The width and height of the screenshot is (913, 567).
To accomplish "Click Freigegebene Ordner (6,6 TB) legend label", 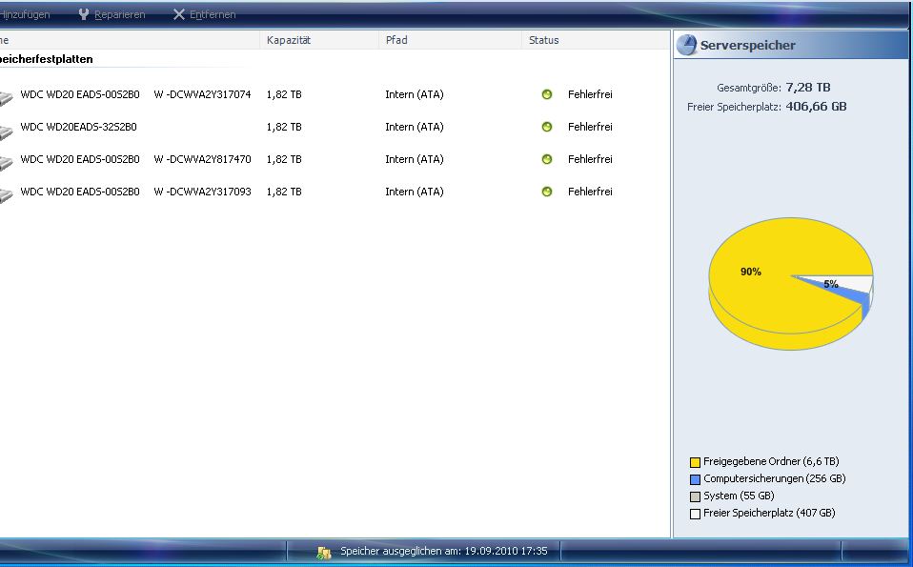I will click(771, 461).
